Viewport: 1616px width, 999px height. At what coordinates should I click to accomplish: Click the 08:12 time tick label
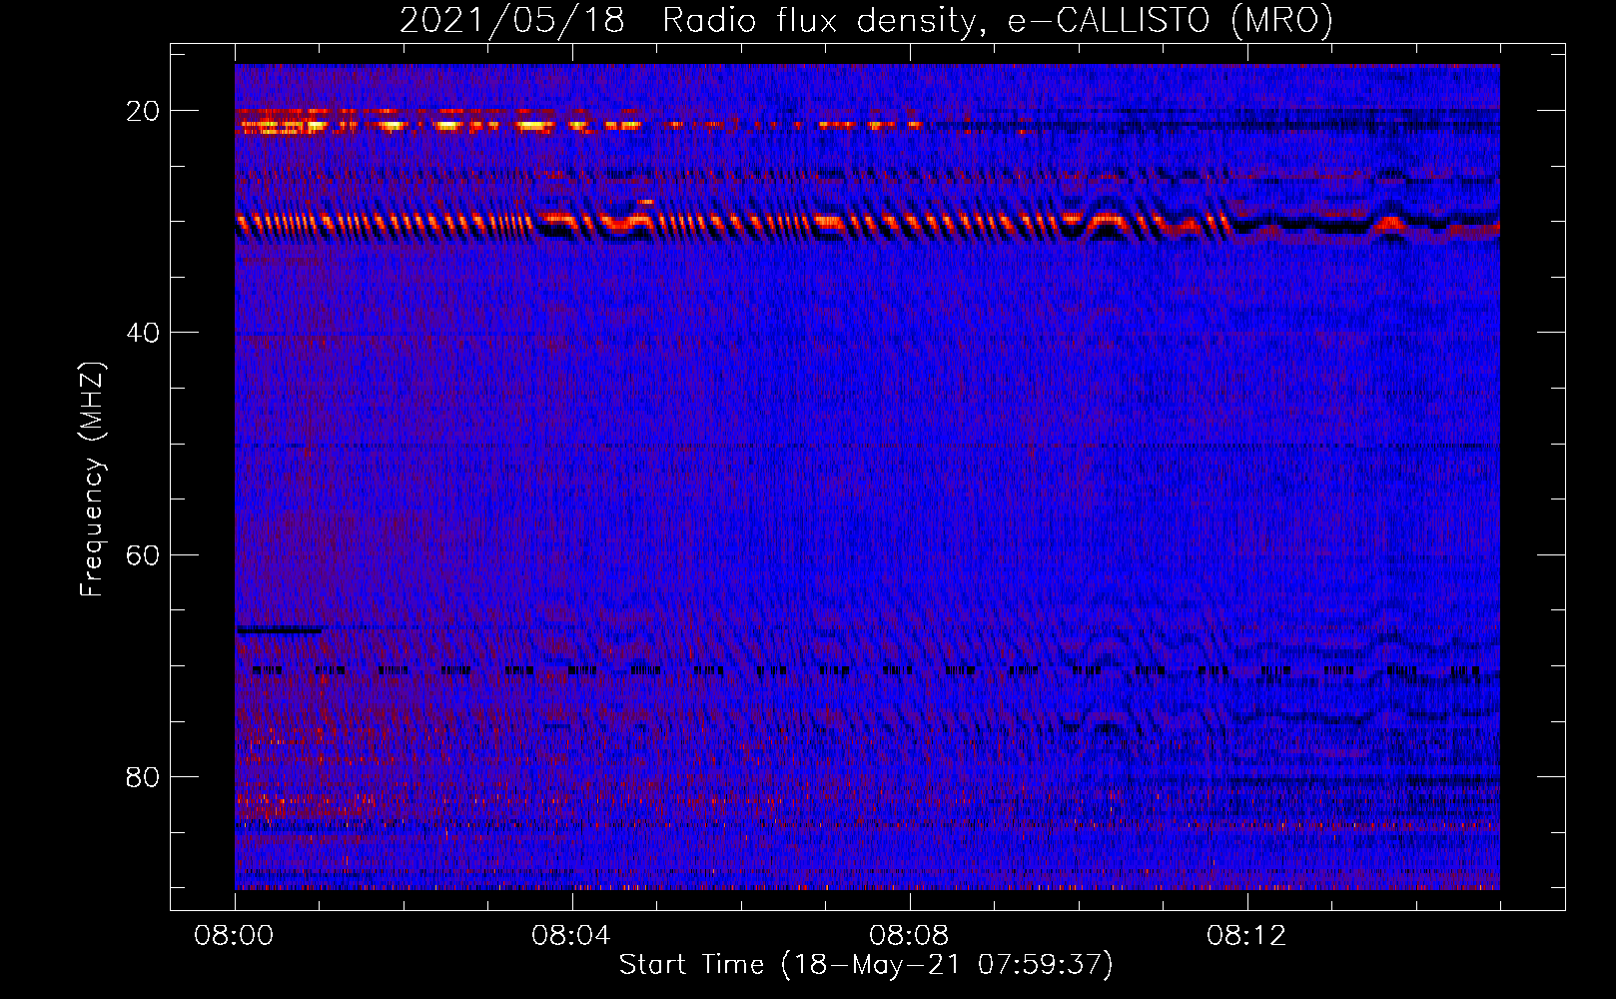1246,936
